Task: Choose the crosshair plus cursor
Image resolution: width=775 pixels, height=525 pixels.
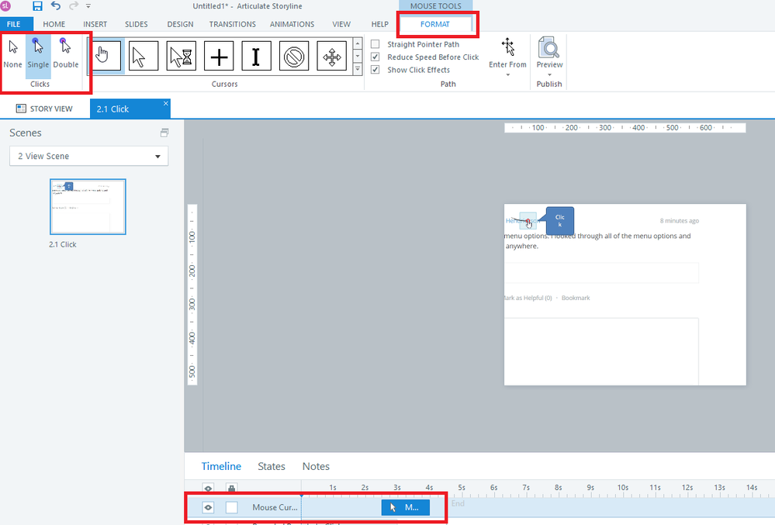Action: 219,56
